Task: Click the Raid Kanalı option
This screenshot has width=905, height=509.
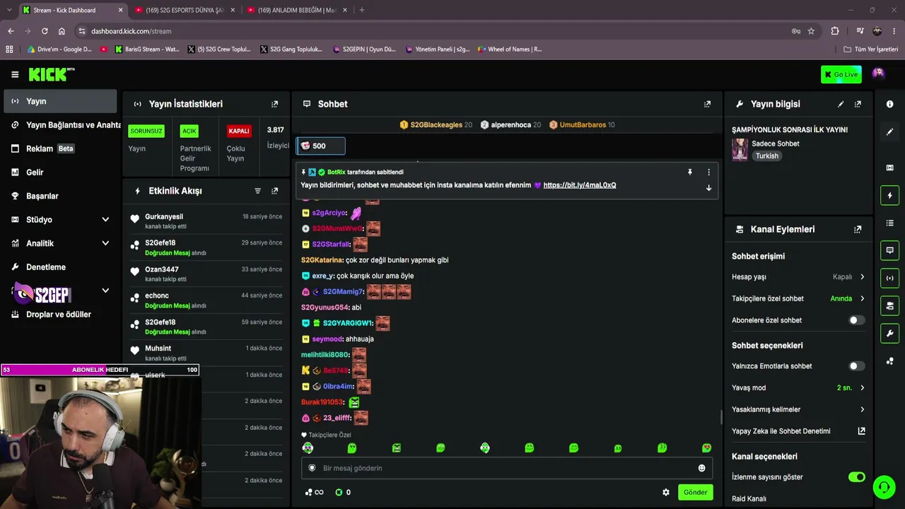Action: [749, 498]
